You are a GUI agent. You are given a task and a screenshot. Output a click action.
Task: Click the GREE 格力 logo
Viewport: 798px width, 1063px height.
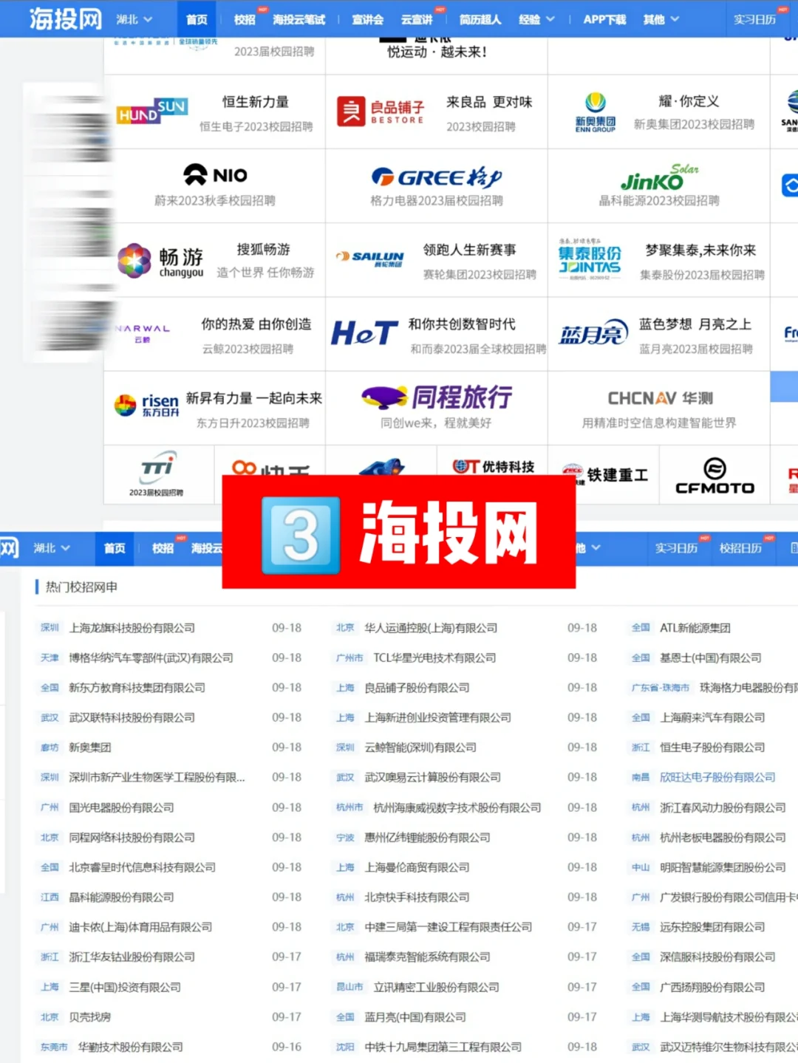437,177
